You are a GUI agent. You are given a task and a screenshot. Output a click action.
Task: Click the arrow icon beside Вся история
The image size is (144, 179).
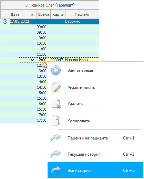[x=56, y=170]
